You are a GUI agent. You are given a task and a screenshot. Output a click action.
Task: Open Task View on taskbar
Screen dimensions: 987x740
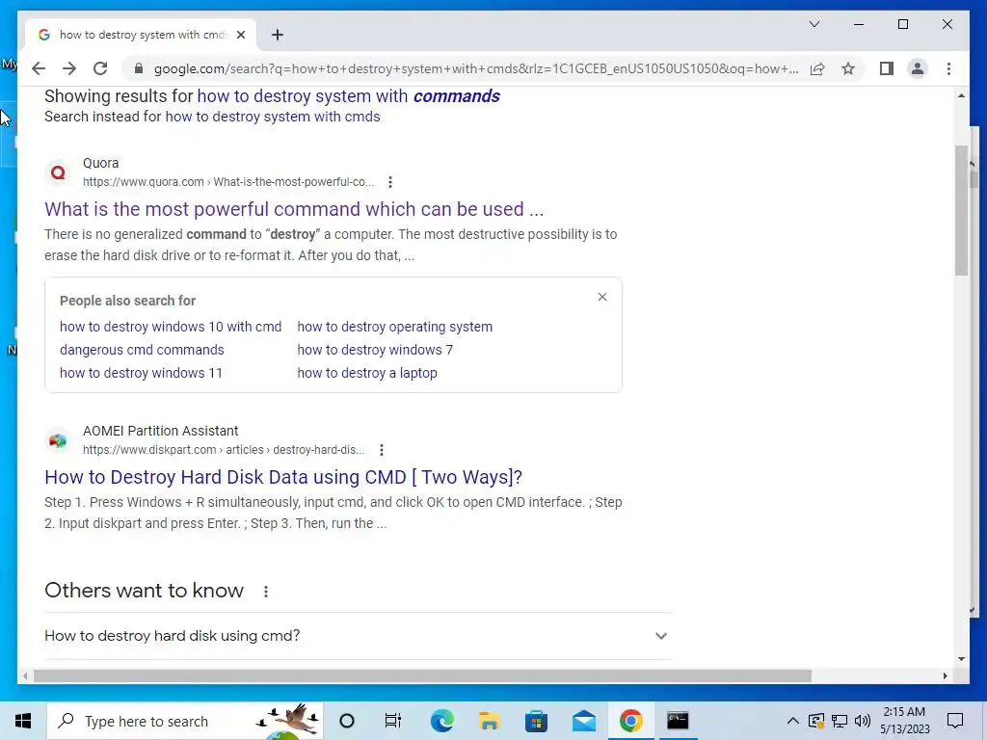tap(393, 721)
